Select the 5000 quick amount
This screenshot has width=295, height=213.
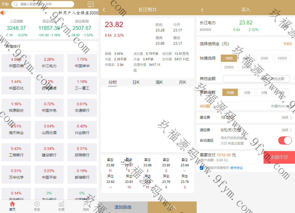coord(264,58)
